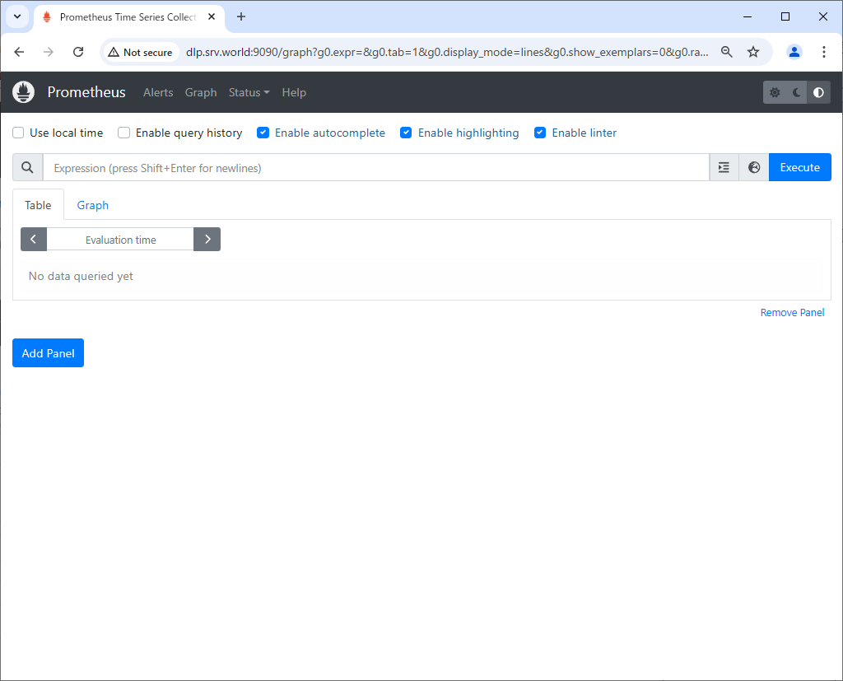This screenshot has height=681, width=843.
Task: Open the Chrome three-dot menu
Action: point(823,52)
